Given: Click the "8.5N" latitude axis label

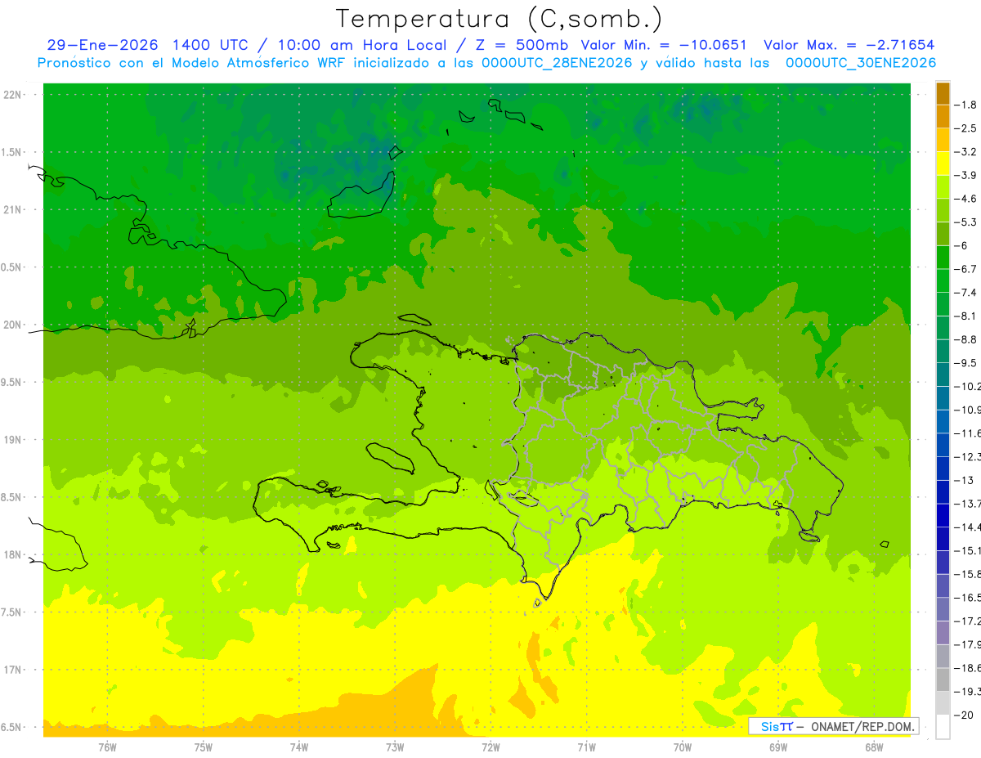Looking at the screenshot, I should (x=12, y=498).
